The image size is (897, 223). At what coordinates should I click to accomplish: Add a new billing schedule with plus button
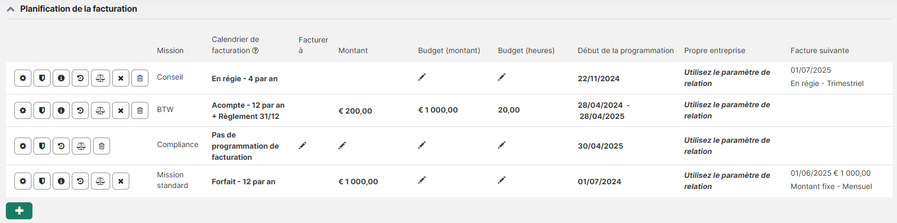(x=19, y=211)
